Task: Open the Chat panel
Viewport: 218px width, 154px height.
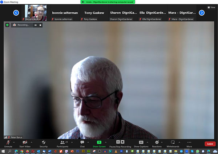Action: (x=82, y=144)
